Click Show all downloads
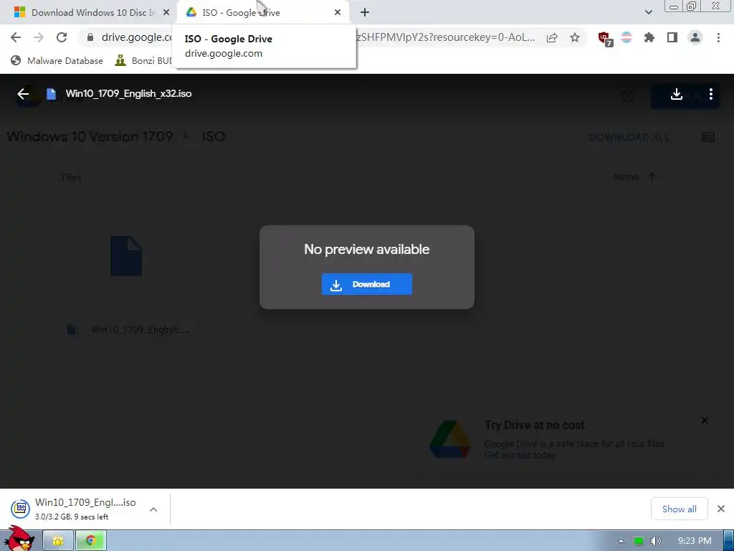 coord(680,509)
